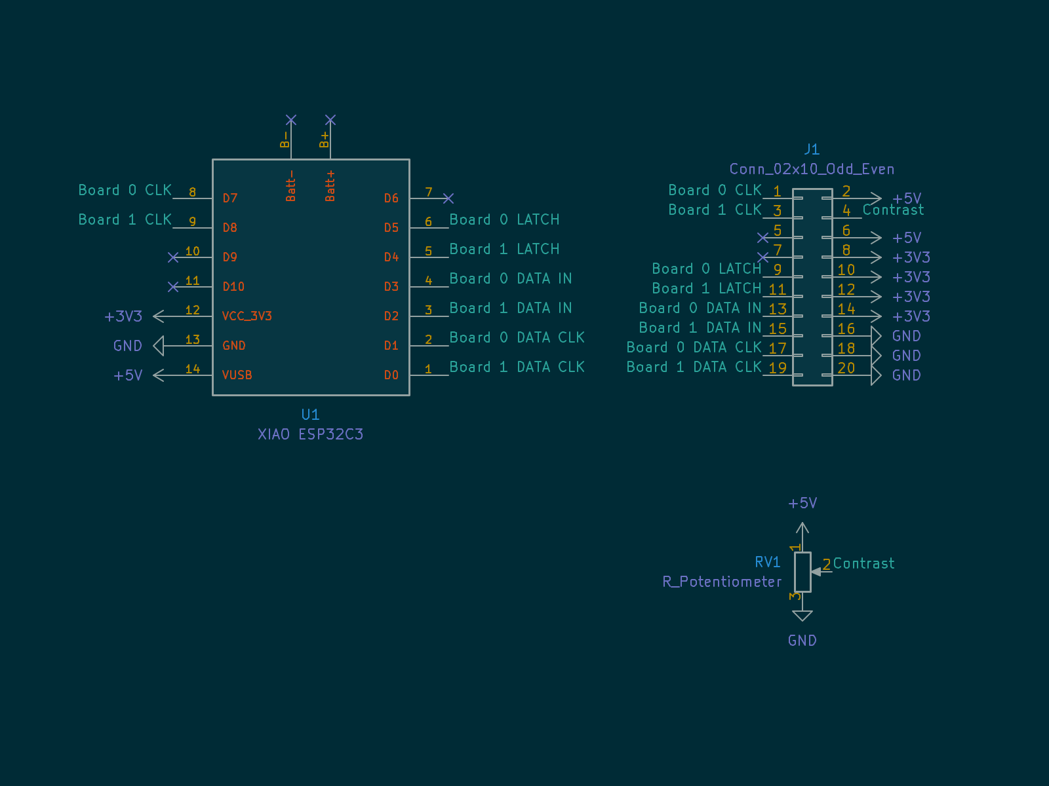Click the Board 0 LATCH label at pin D5
Screen dimensions: 1049x786
504,219
